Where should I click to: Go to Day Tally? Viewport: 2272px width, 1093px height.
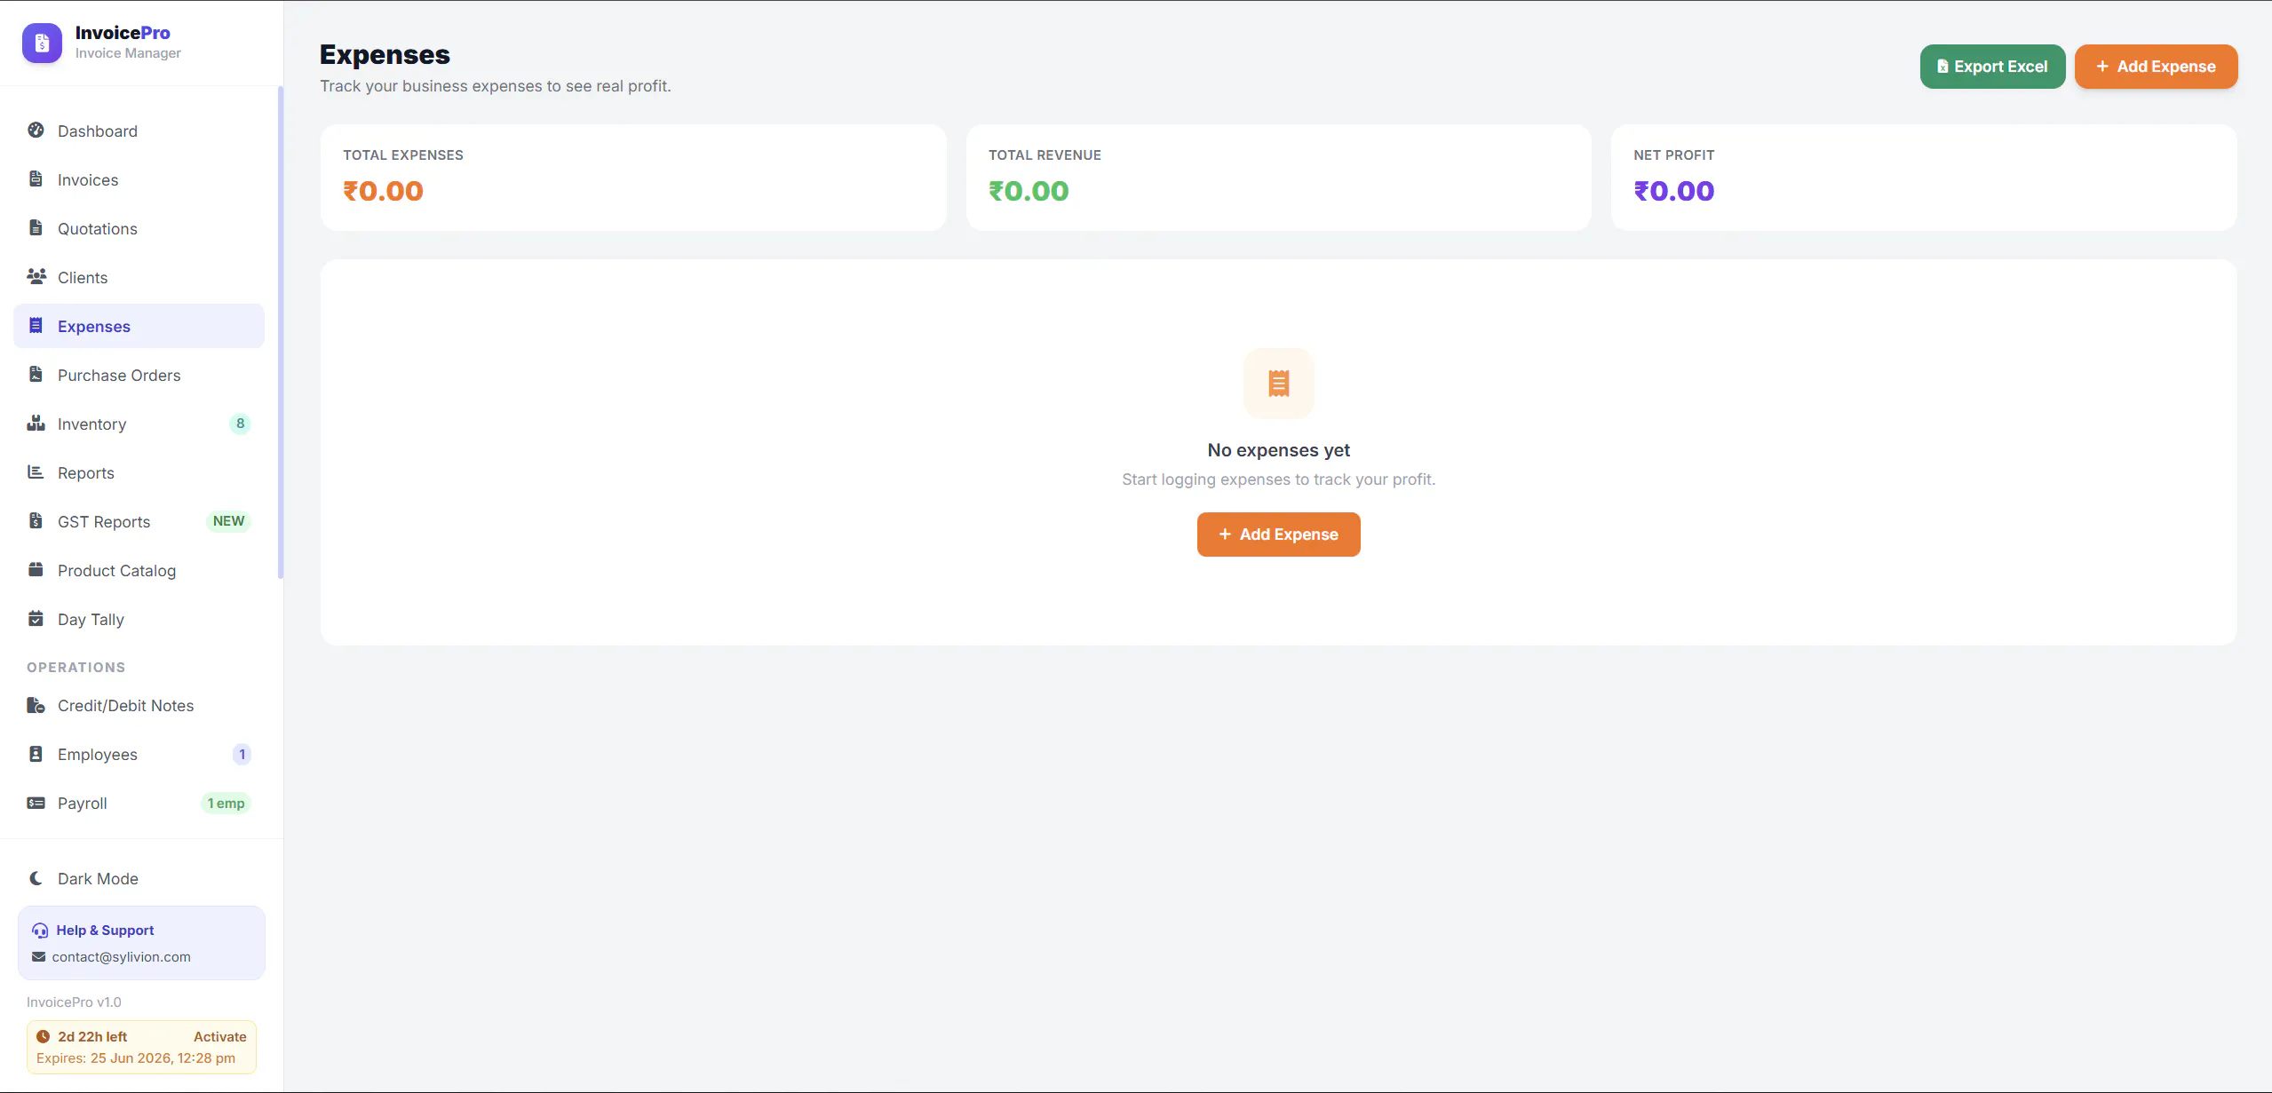139,619
